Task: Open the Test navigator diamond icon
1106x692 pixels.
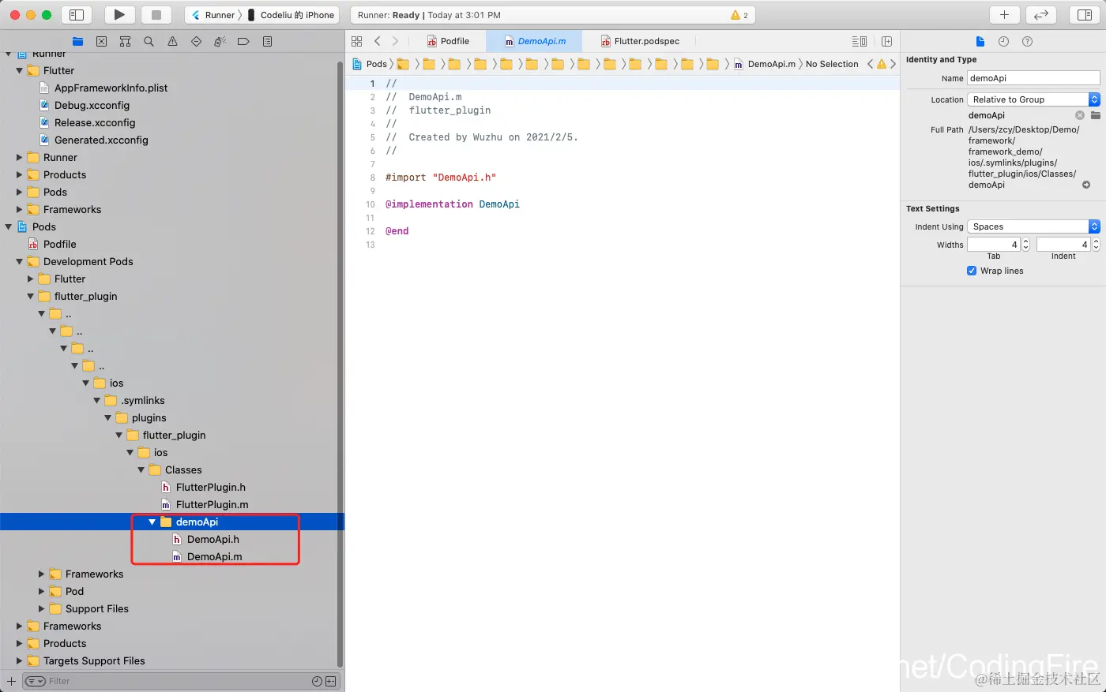Action: coord(196,41)
